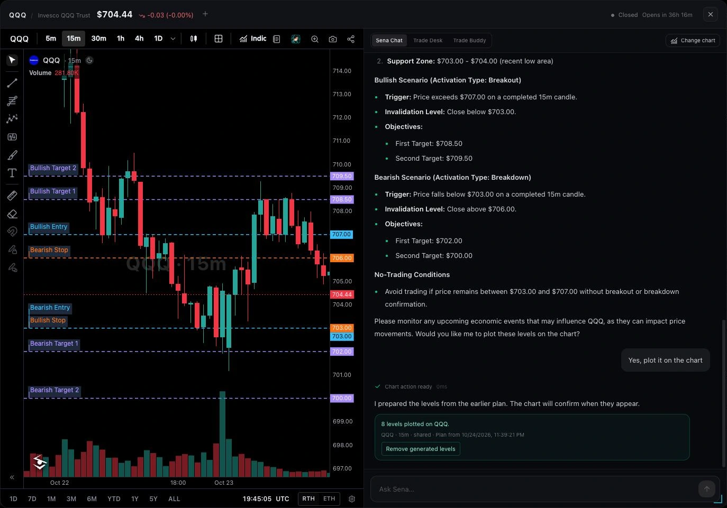Open the Indicators menu
This screenshot has height=508, width=727.
pos(253,39)
